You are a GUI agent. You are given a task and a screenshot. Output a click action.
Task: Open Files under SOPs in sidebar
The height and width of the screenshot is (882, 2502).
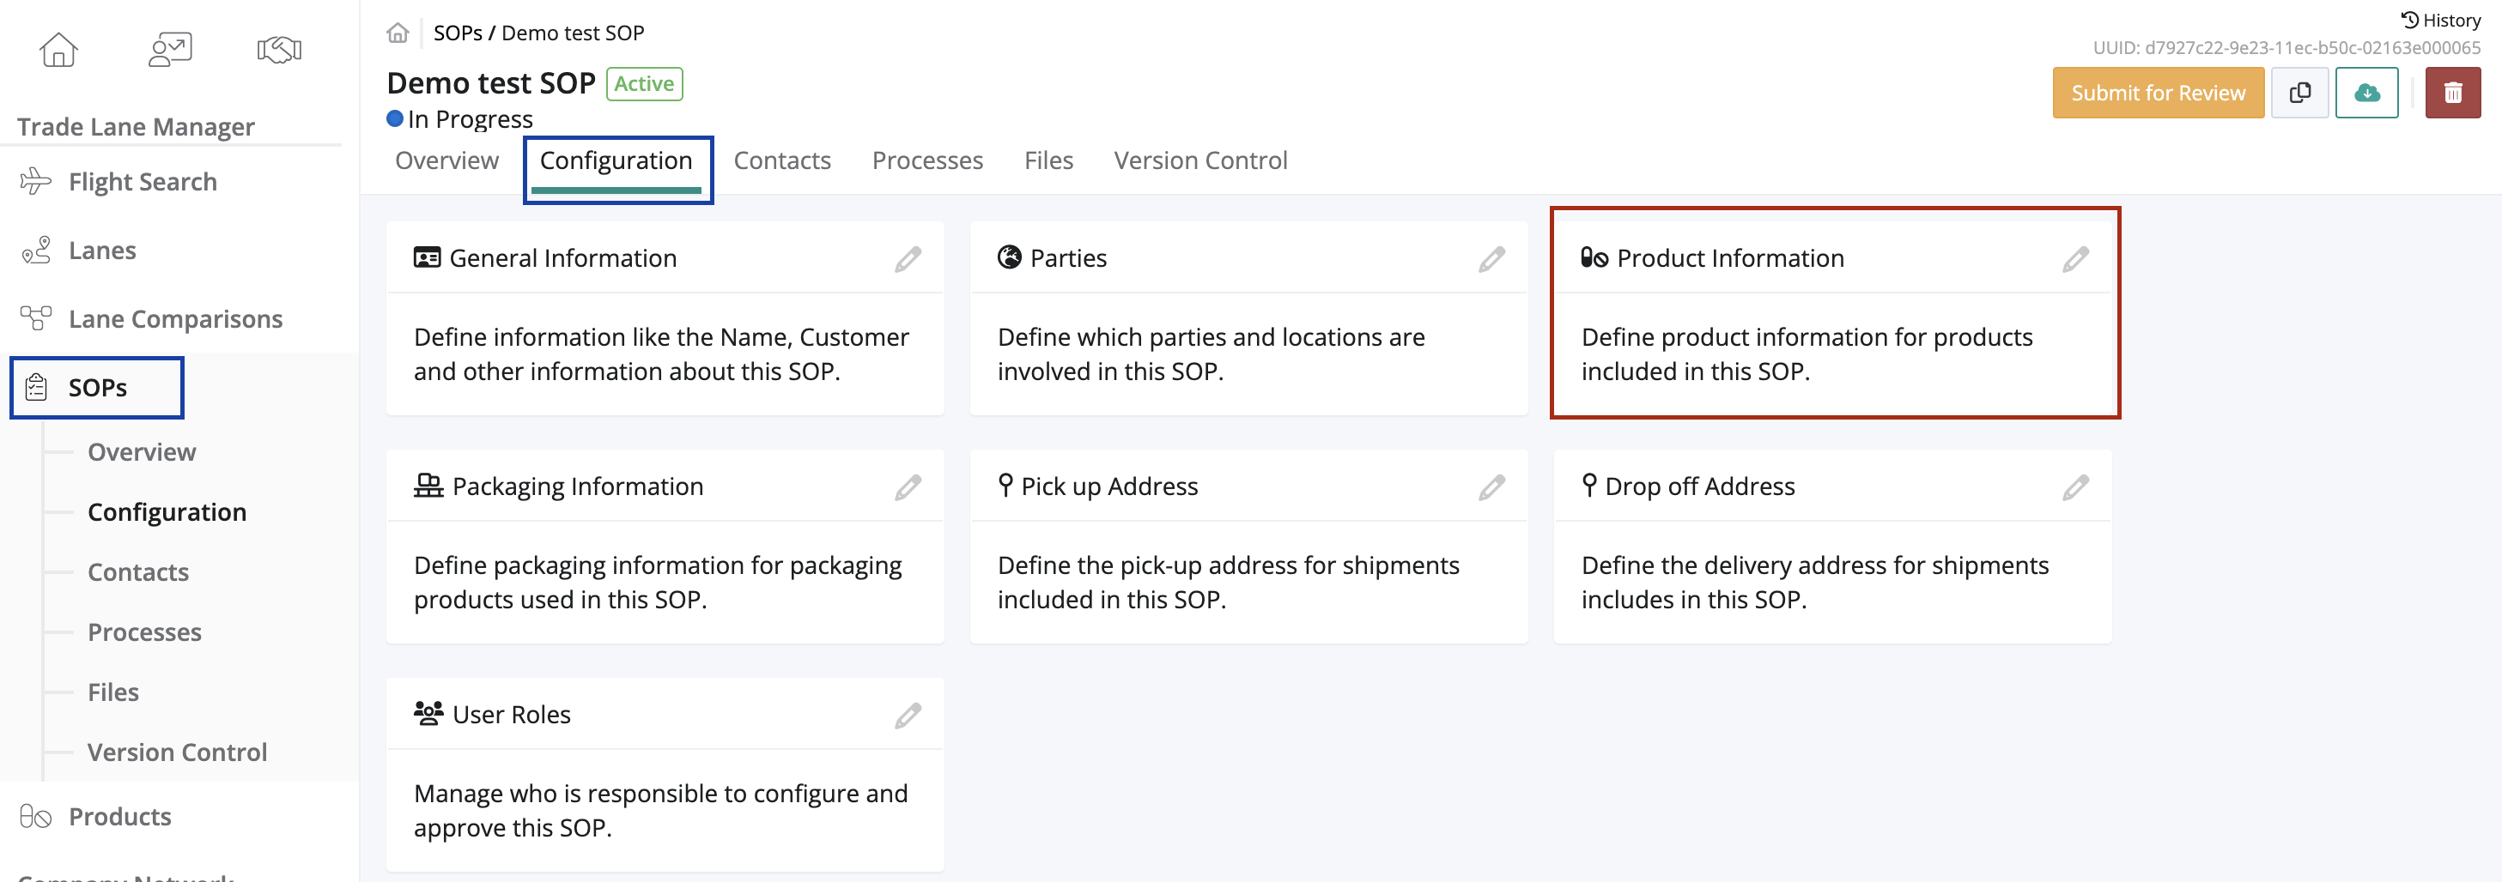coord(112,692)
